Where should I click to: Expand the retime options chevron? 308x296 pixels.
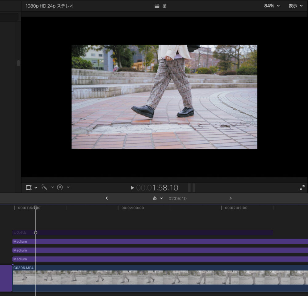[x=68, y=187]
